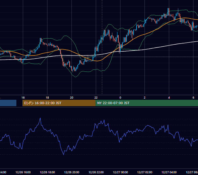Click the 4 hour label on upper axis
The image size is (198, 175).
169,98
